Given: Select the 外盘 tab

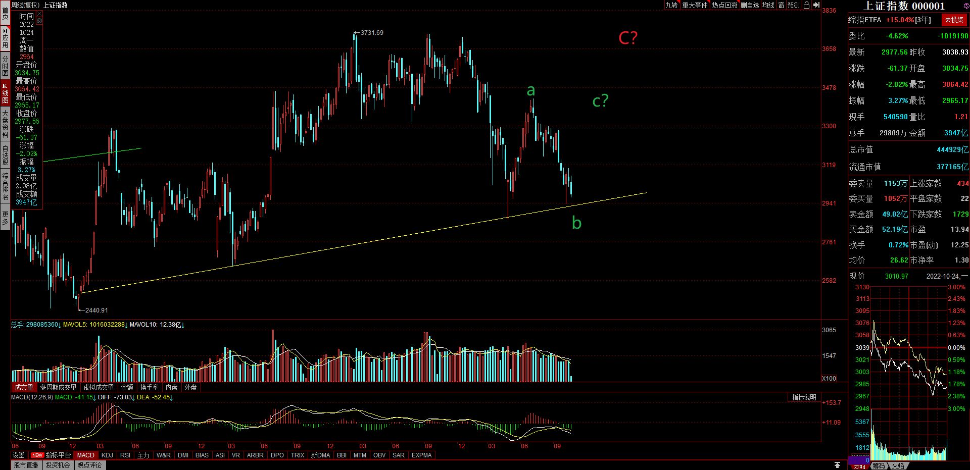Looking at the screenshot, I should coord(191,387).
